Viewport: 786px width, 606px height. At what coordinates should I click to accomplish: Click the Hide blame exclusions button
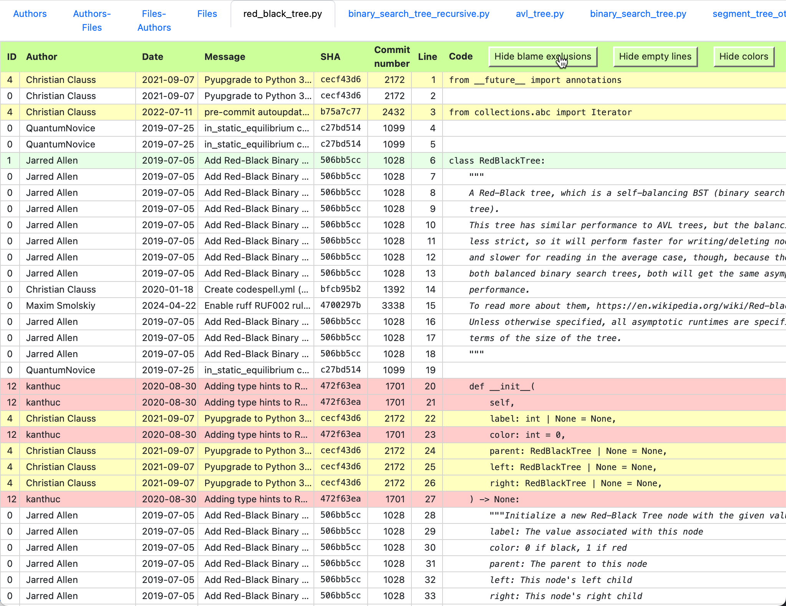pyautogui.click(x=543, y=56)
